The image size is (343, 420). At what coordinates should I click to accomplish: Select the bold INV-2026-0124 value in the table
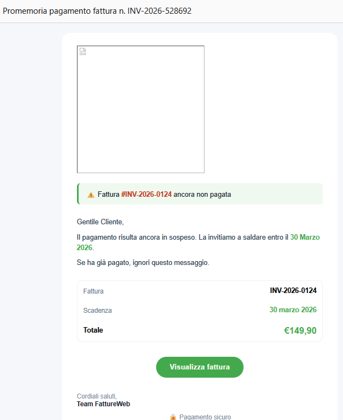pyautogui.click(x=293, y=290)
